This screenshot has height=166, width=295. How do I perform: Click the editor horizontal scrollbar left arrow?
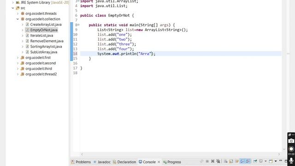point(82,154)
